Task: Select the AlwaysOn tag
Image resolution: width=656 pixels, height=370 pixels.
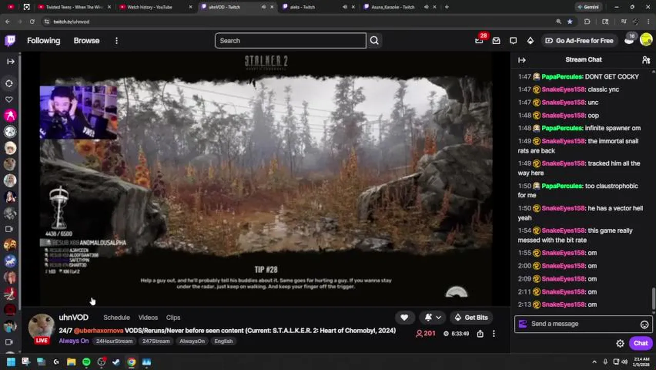Action: tap(192, 341)
